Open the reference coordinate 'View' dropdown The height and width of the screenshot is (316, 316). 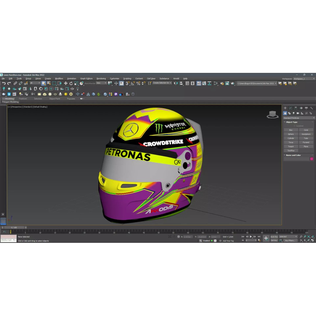coord(101,83)
